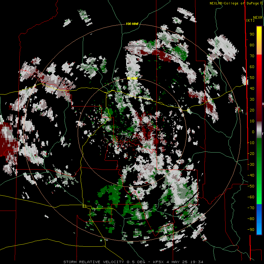
Task: Select the -20 value on velocity scale
Action: click(251, 154)
